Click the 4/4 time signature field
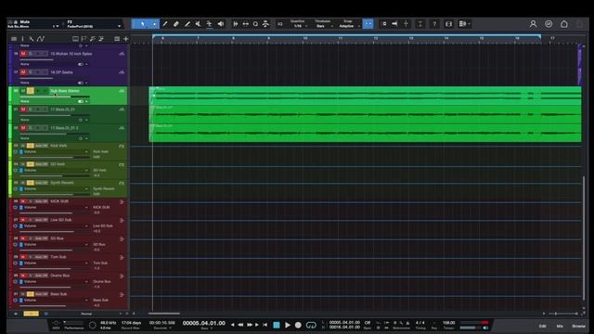Screen dimensions: 594x334 [x=420, y=323]
